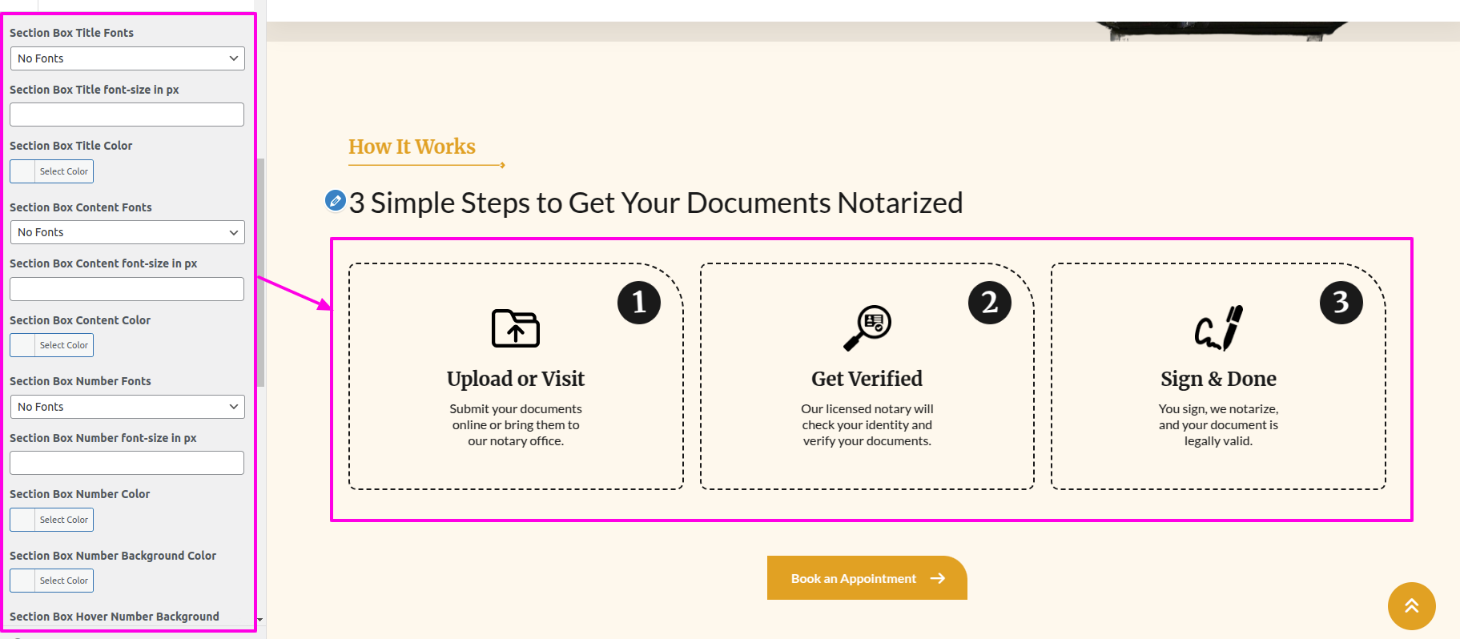Open Section Box Content Fonts dropdown
This screenshot has width=1460, height=639.
coord(127,232)
